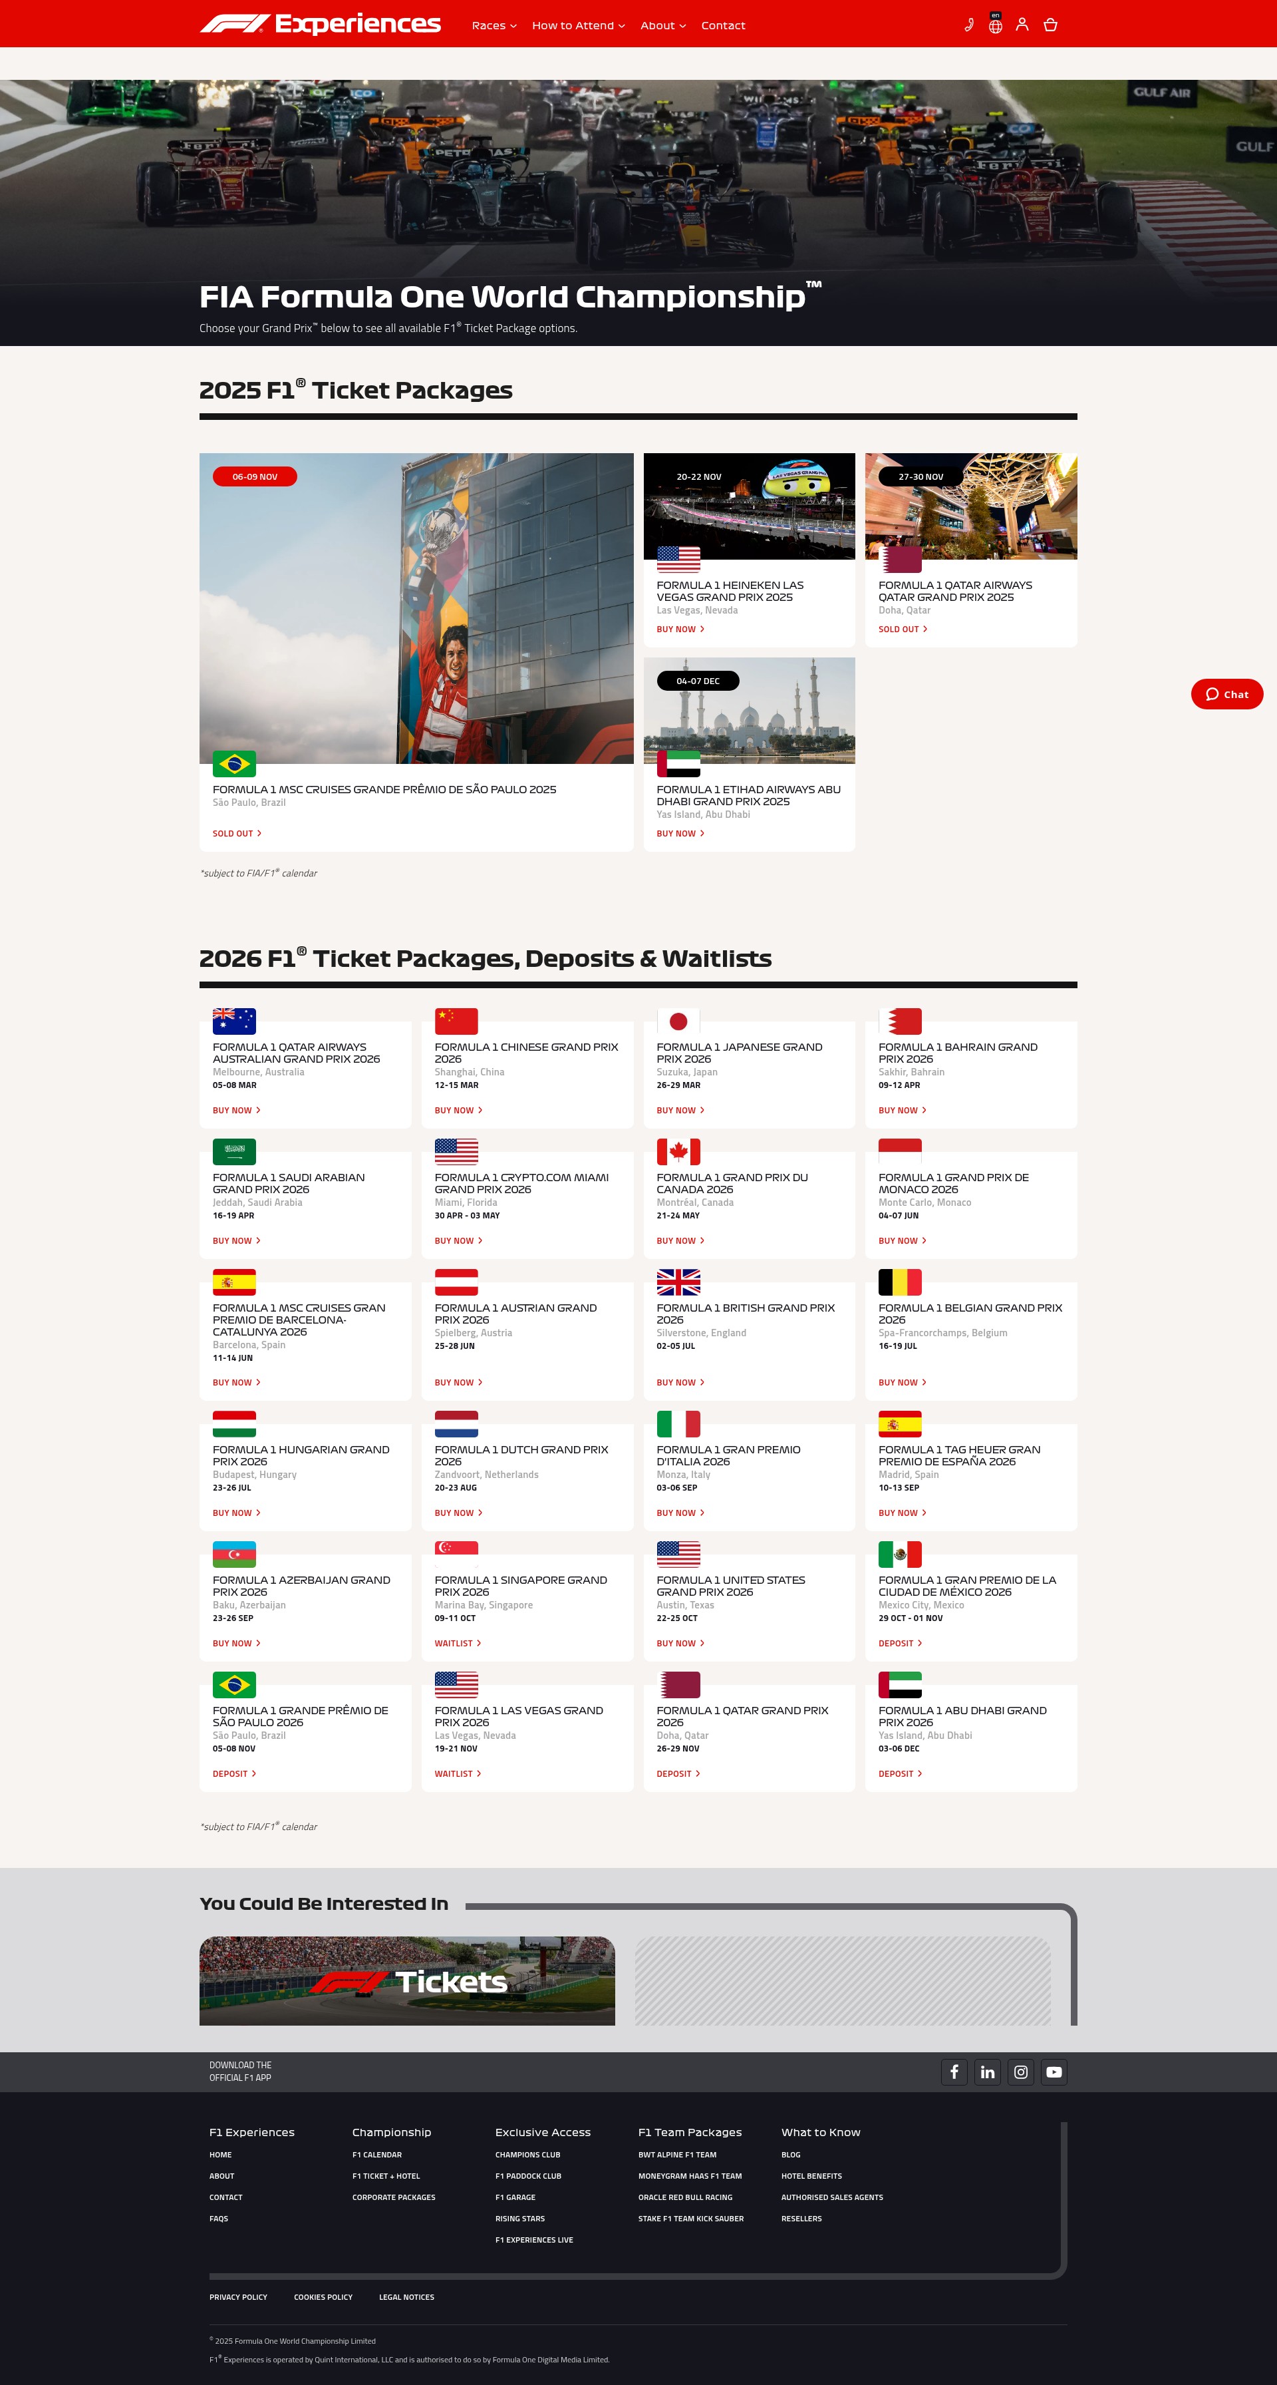The width and height of the screenshot is (1277, 2385).
Task: Click the Australian flag icon
Action: pos(234,1021)
